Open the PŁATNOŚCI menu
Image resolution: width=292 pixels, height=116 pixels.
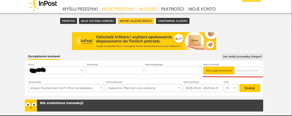[x=173, y=9]
